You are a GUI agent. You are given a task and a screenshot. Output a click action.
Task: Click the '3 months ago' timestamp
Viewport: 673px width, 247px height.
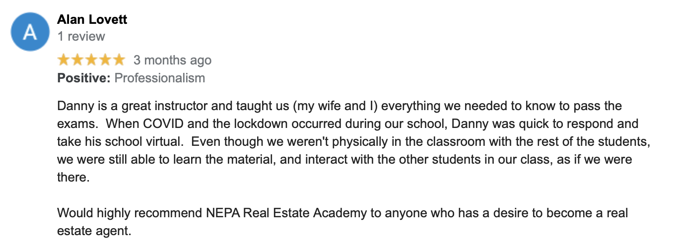(172, 61)
